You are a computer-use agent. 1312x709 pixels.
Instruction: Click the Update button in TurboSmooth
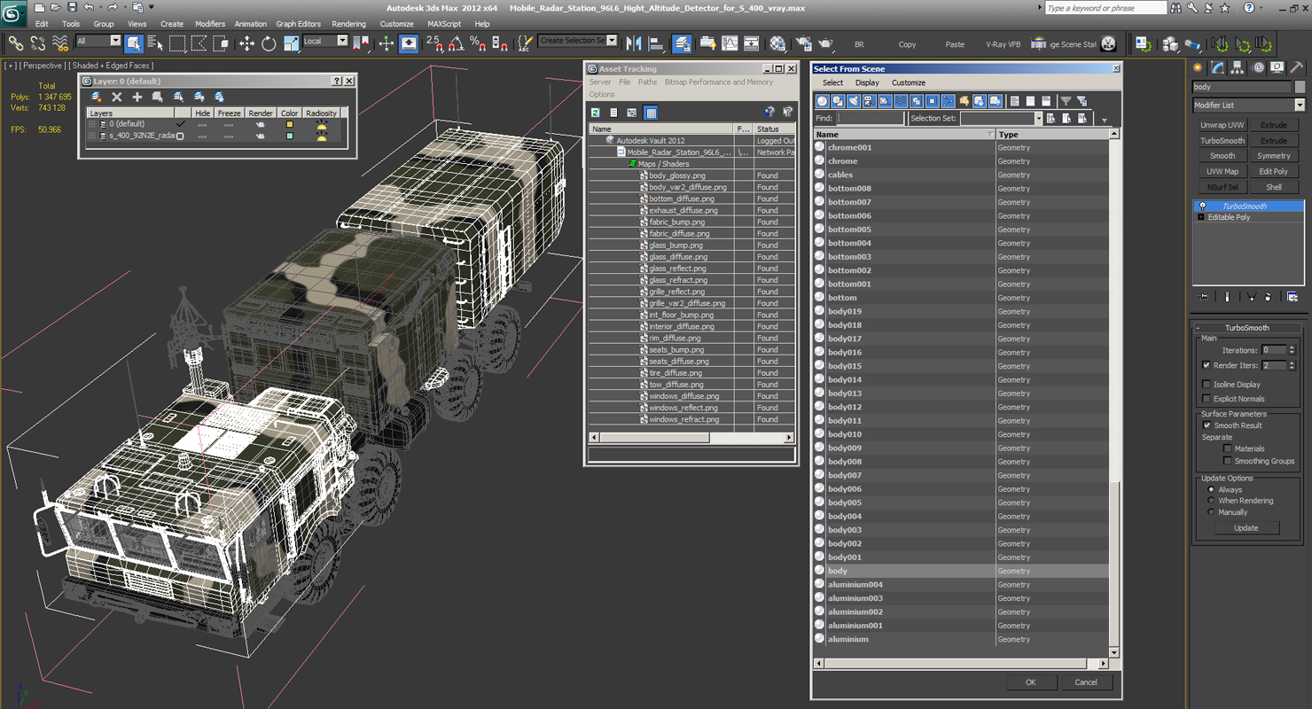(1246, 527)
